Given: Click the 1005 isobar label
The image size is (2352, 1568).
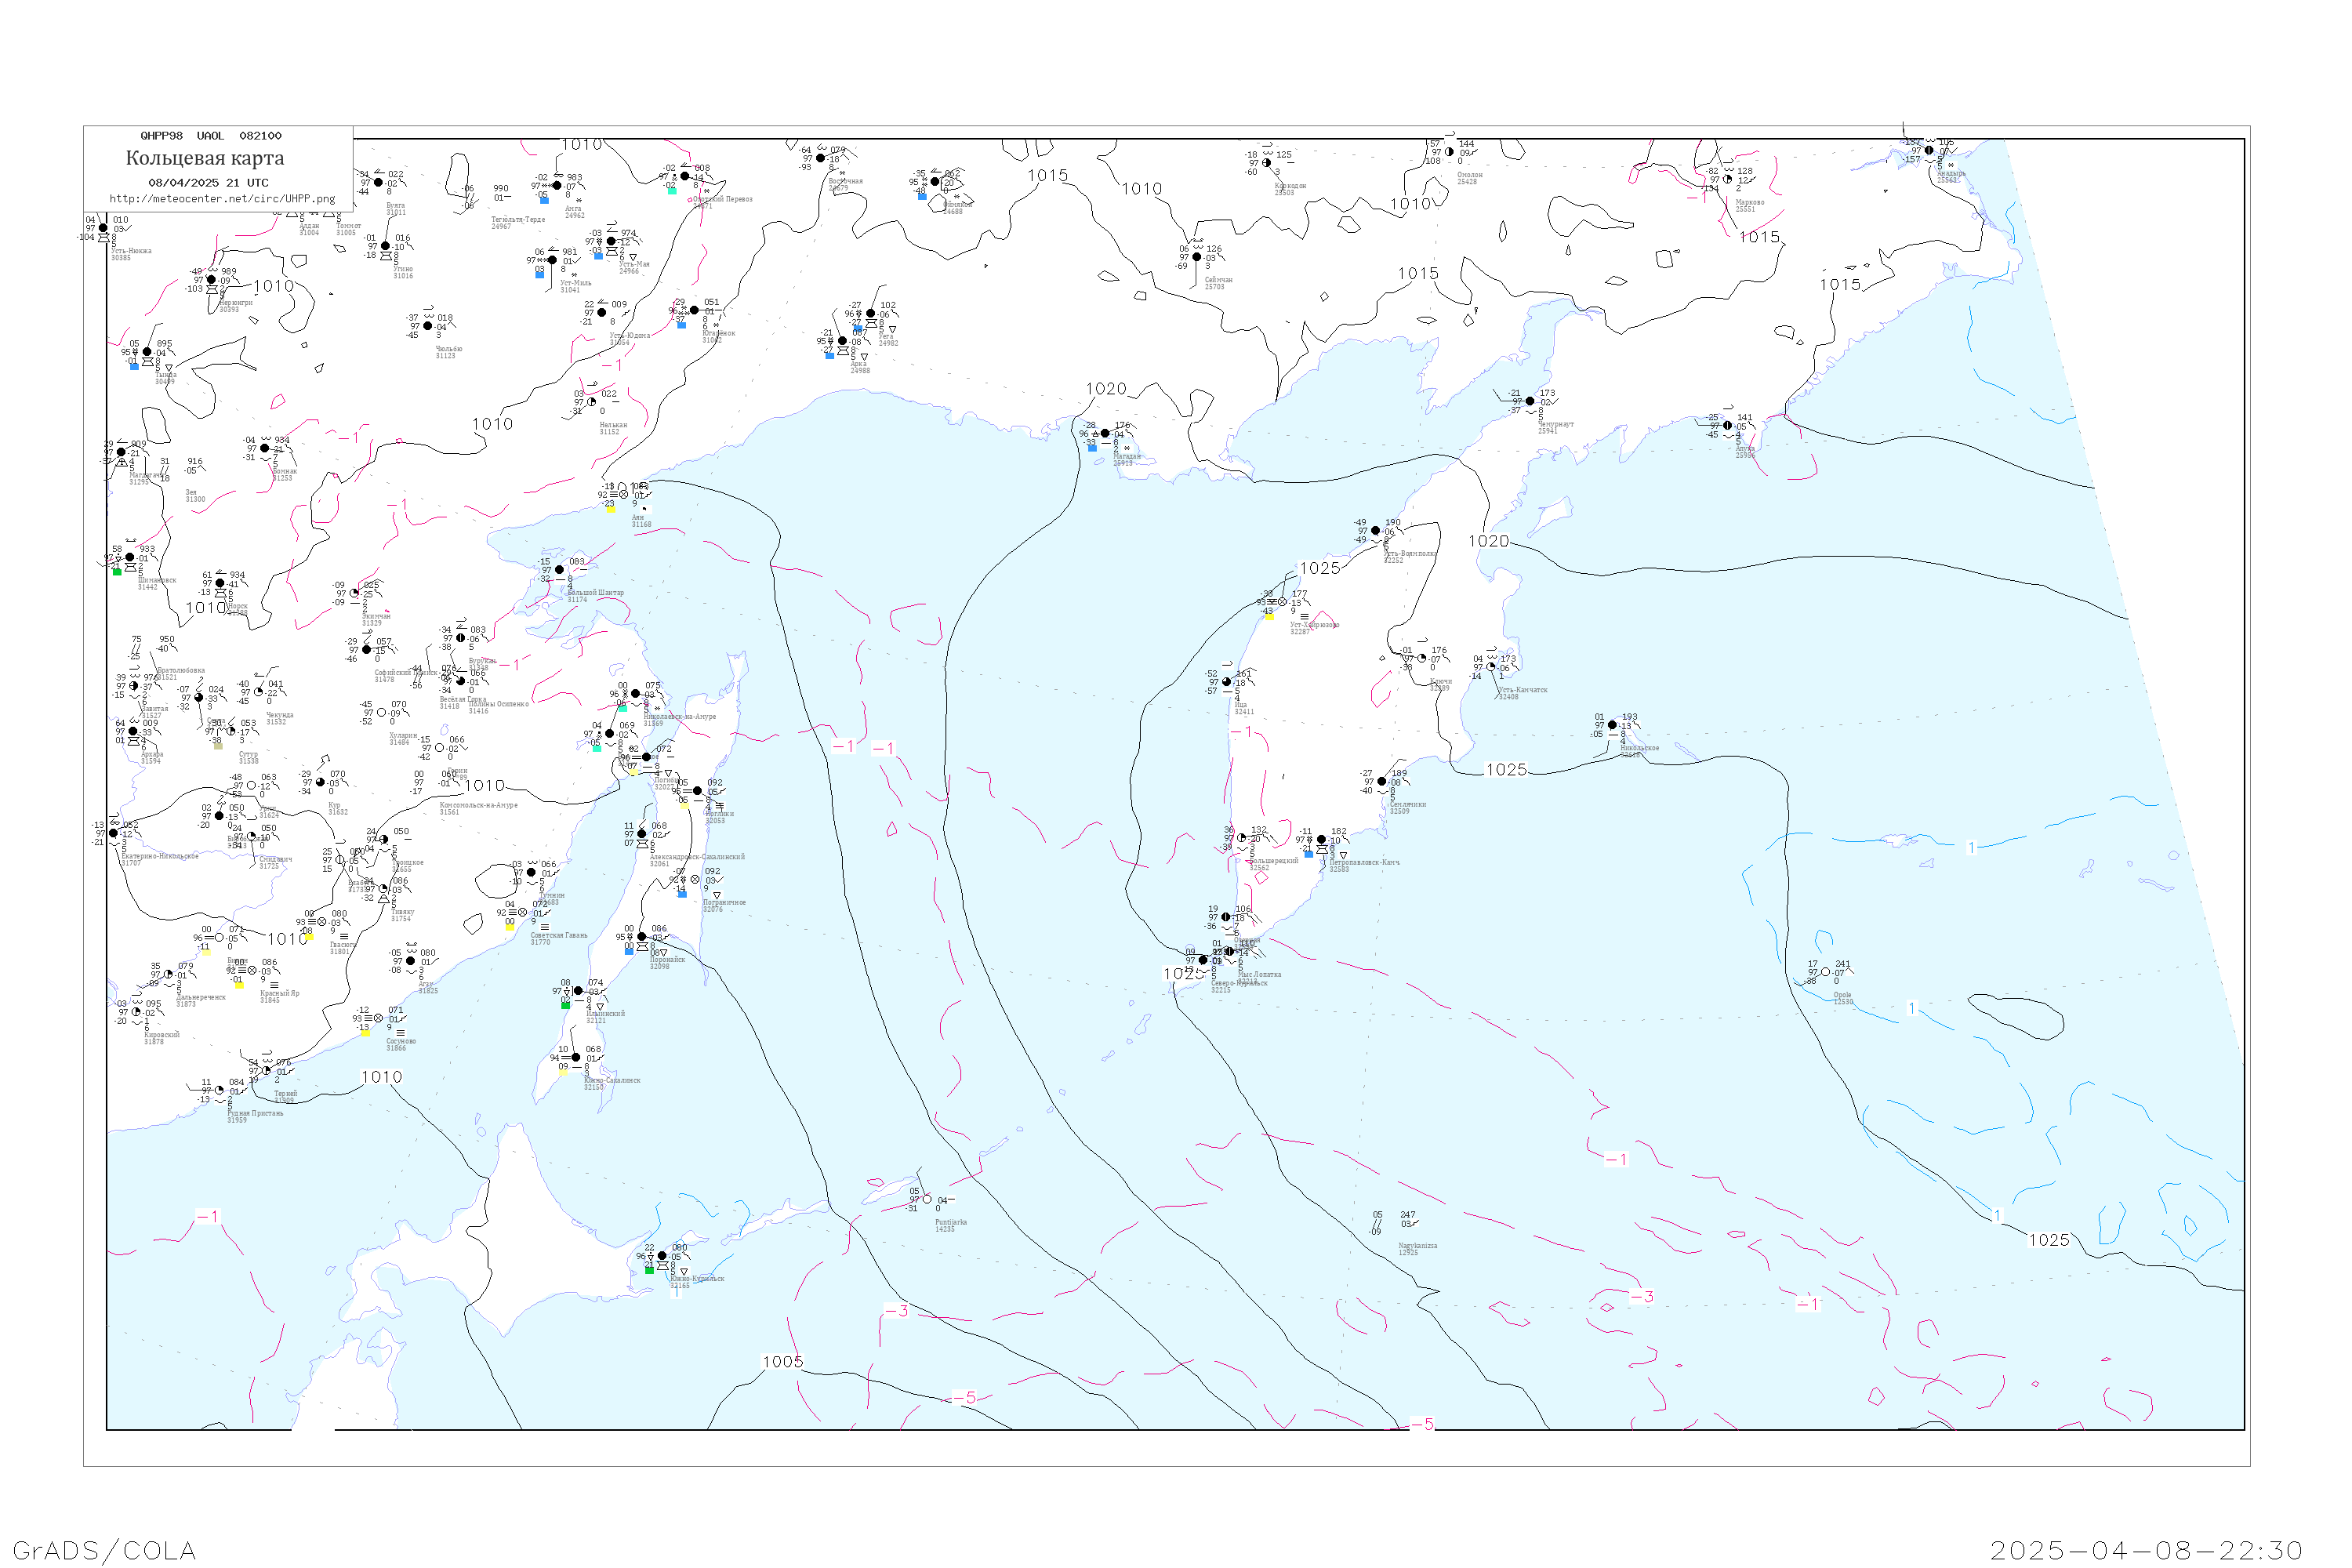Looking at the screenshot, I should click(783, 1362).
